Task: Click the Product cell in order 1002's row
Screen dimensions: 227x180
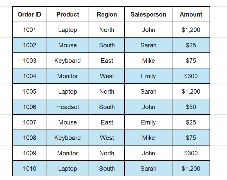Action: tap(68, 45)
